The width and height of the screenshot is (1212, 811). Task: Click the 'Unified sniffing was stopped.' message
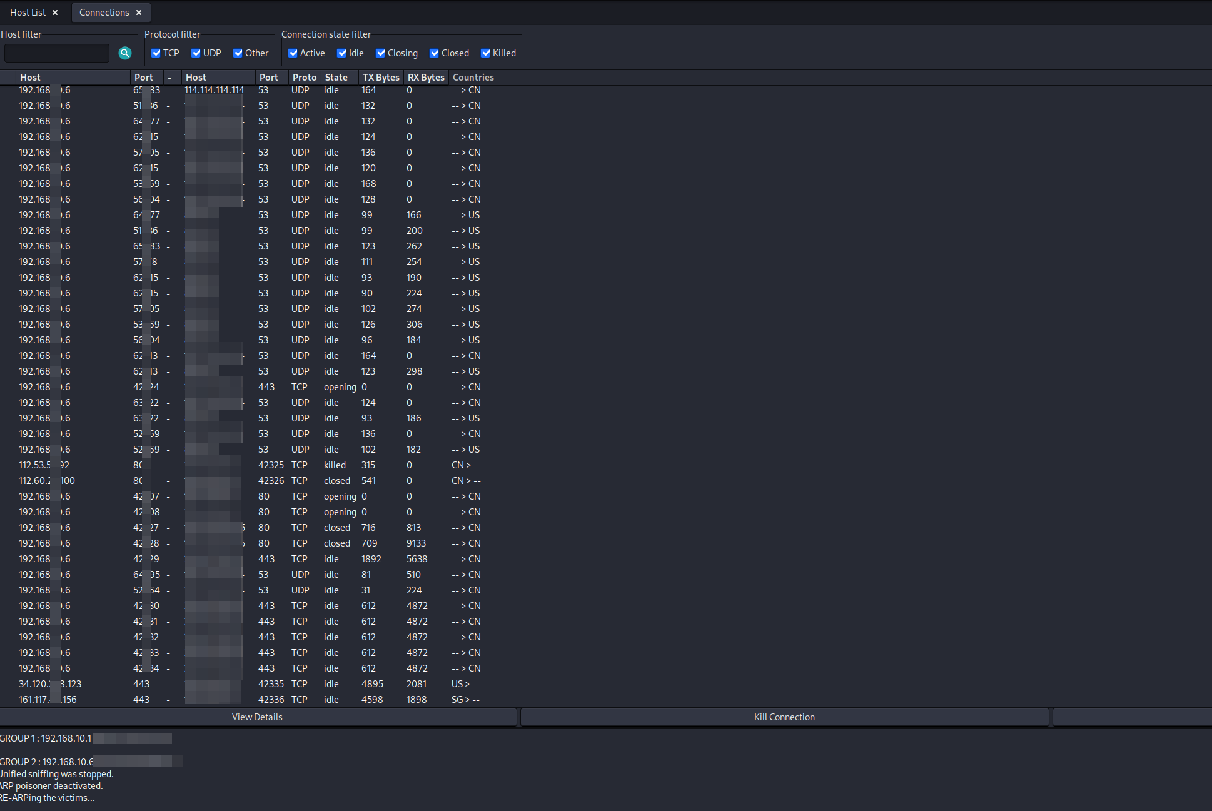pyautogui.click(x=57, y=774)
